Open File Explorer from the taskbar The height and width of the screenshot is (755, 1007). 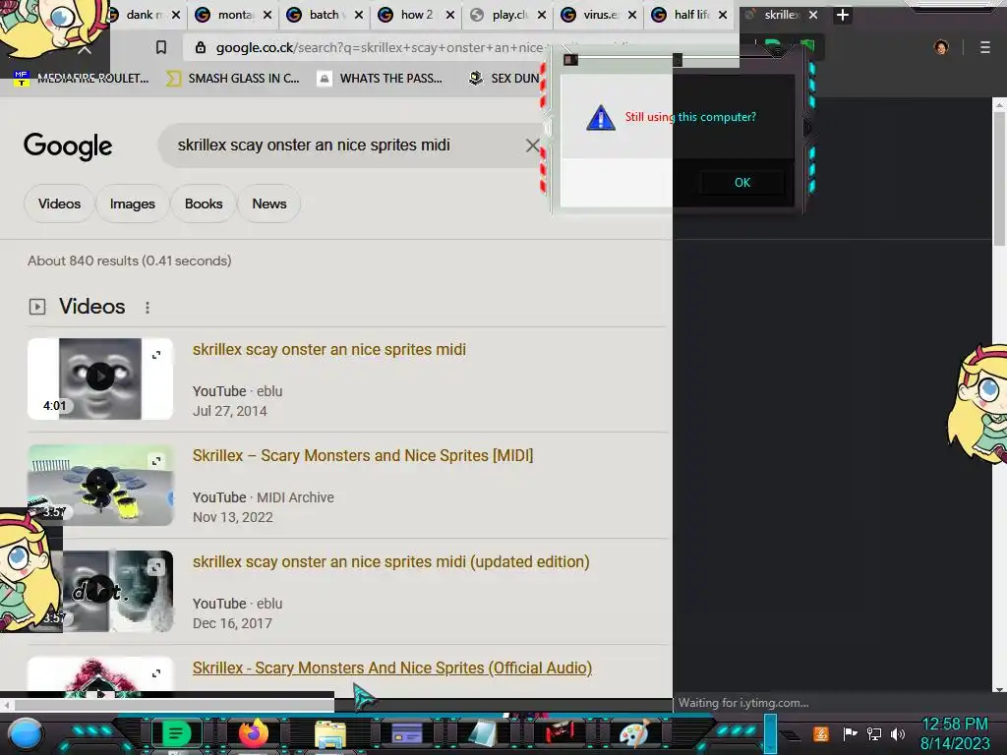point(330,734)
